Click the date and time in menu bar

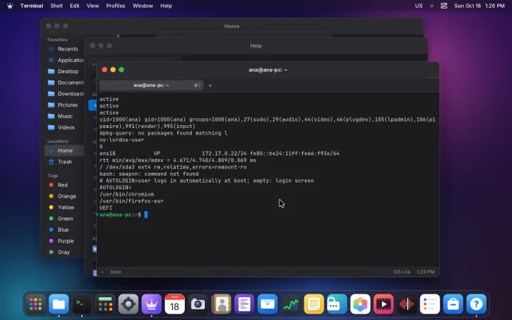479,6
